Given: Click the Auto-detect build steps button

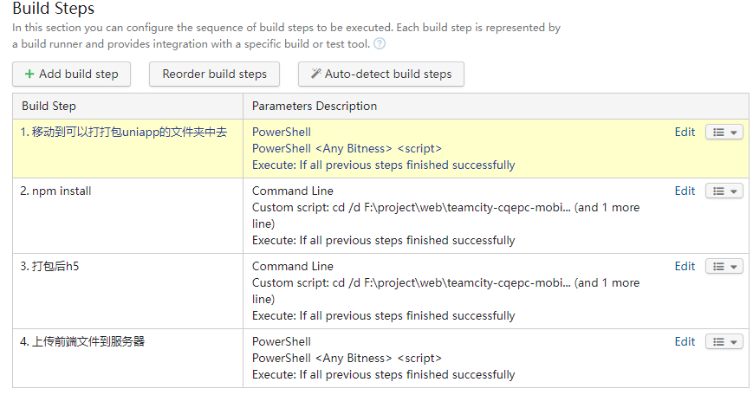Looking at the screenshot, I should 381,74.
